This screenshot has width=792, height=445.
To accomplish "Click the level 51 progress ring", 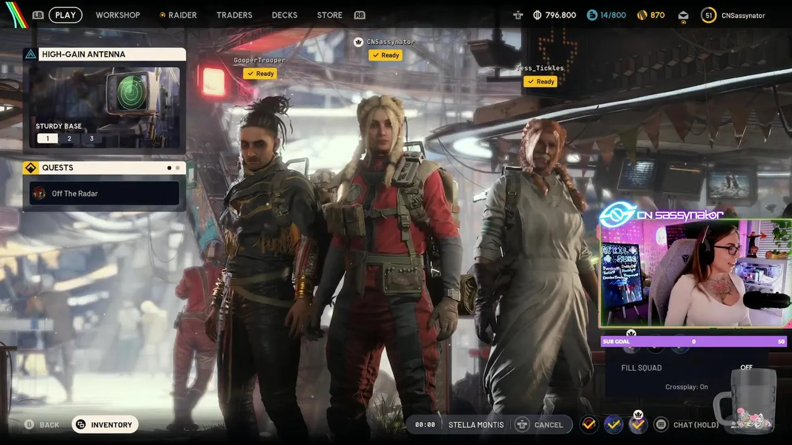I will click(709, 15).
